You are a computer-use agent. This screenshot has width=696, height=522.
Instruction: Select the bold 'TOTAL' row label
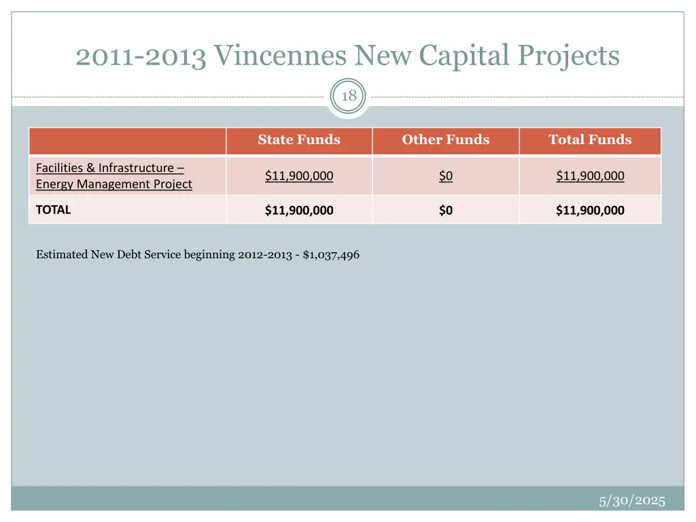53,210
